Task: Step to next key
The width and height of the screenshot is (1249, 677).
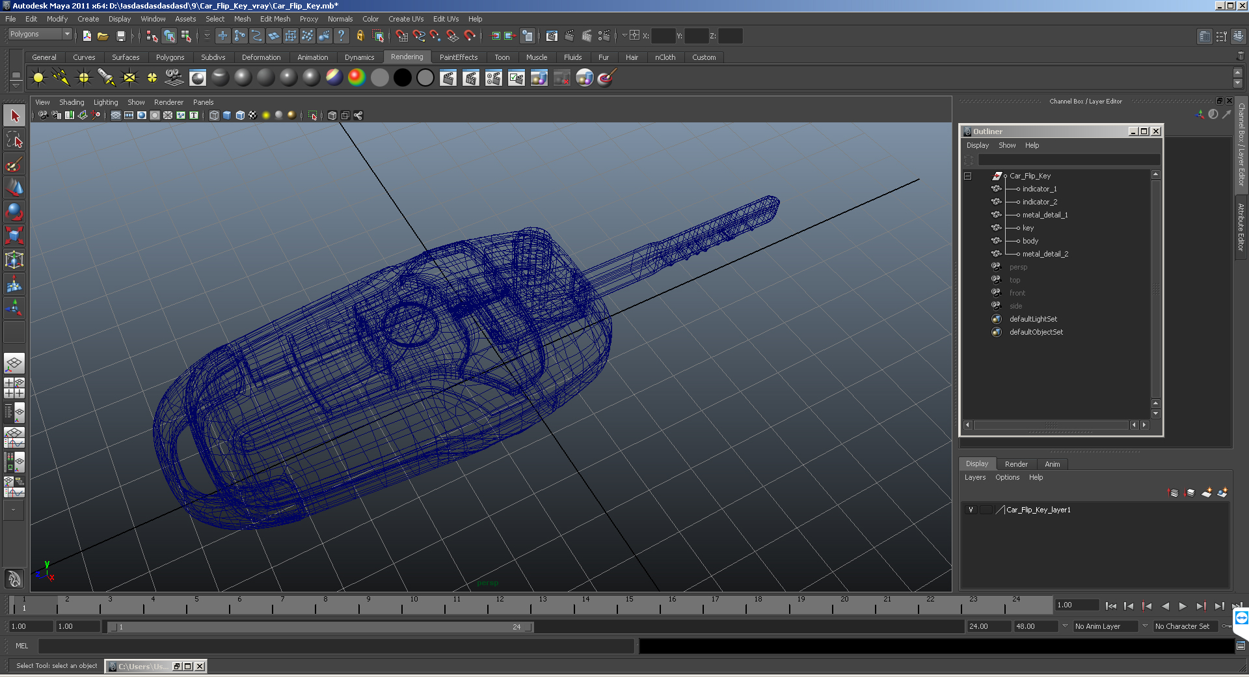Action: coord(1201,606)
